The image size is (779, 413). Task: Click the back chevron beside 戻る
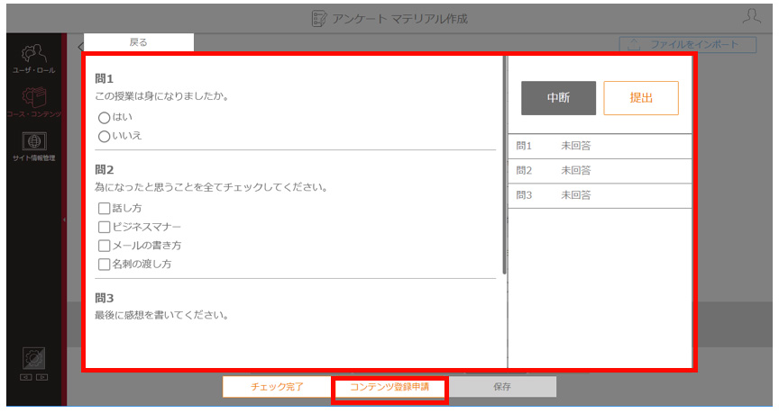pos(80,47)
